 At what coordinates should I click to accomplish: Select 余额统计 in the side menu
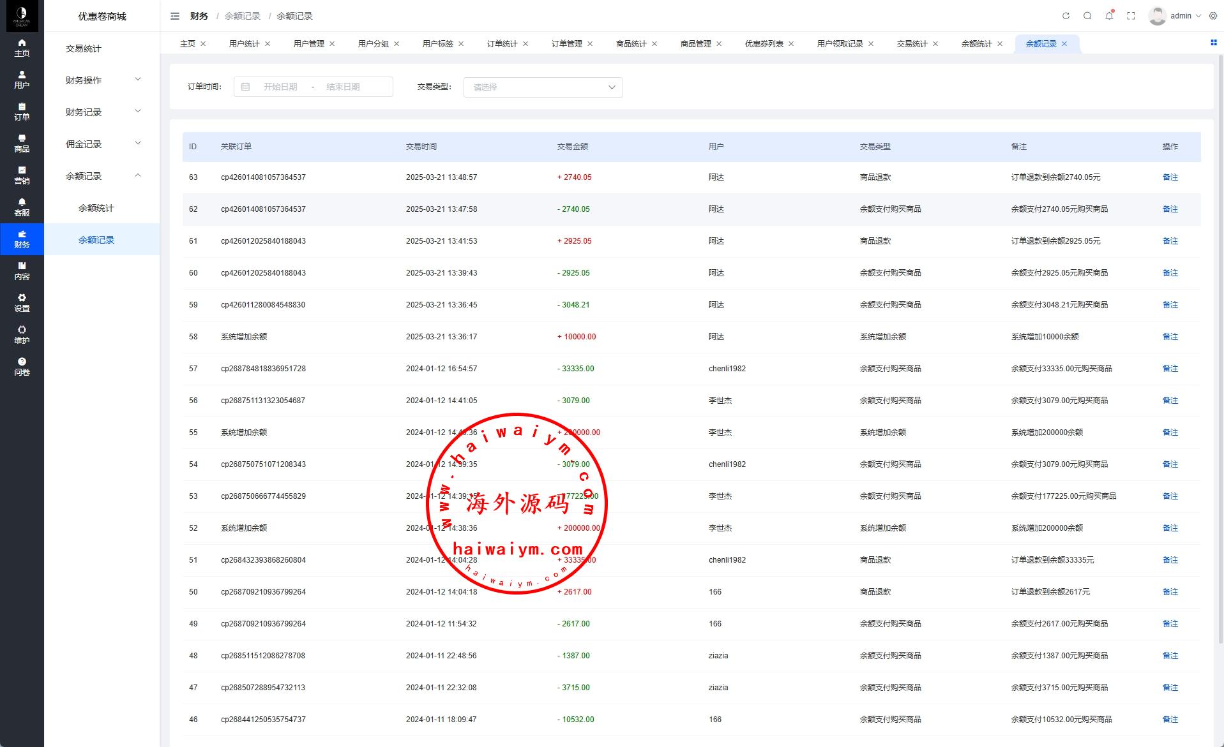click(x=96, y=208)
